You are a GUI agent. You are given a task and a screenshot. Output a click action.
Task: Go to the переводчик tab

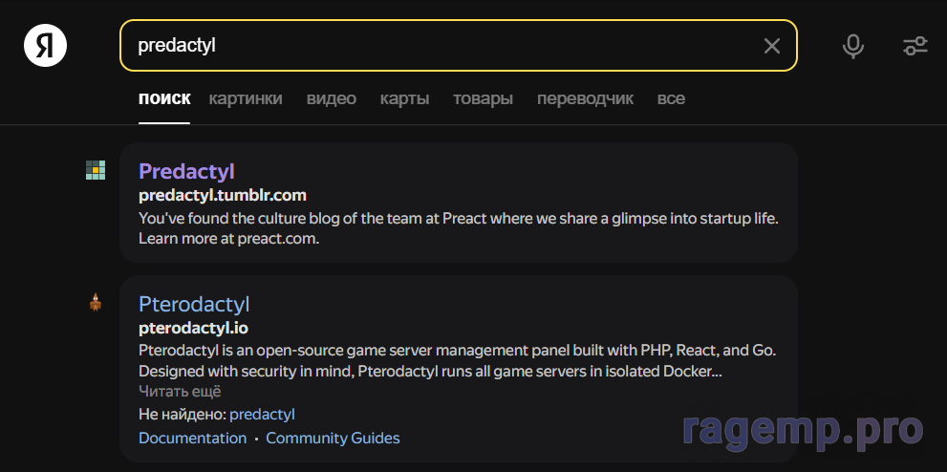[x=585, y=98]
